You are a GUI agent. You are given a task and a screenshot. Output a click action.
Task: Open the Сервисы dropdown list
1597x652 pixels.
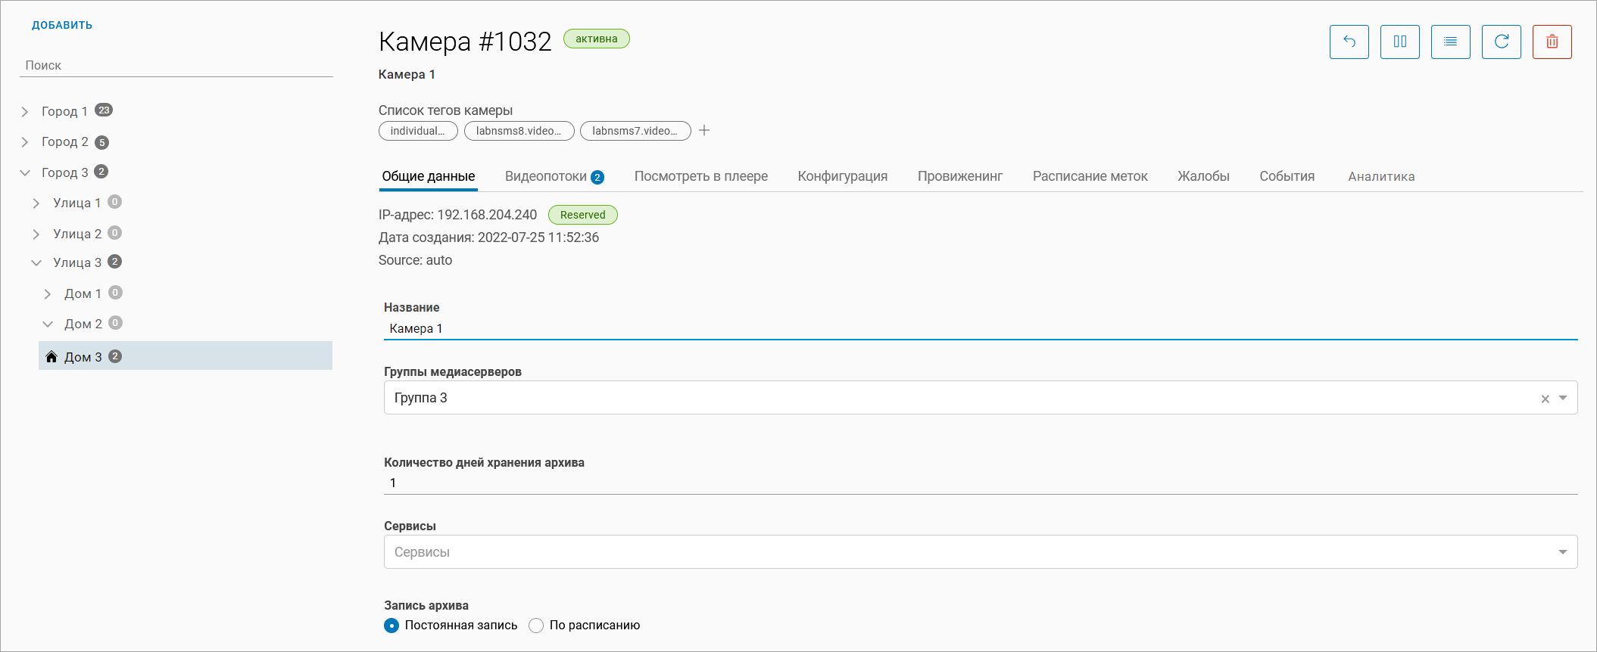pyautogui.click(x=1562, y=552)
